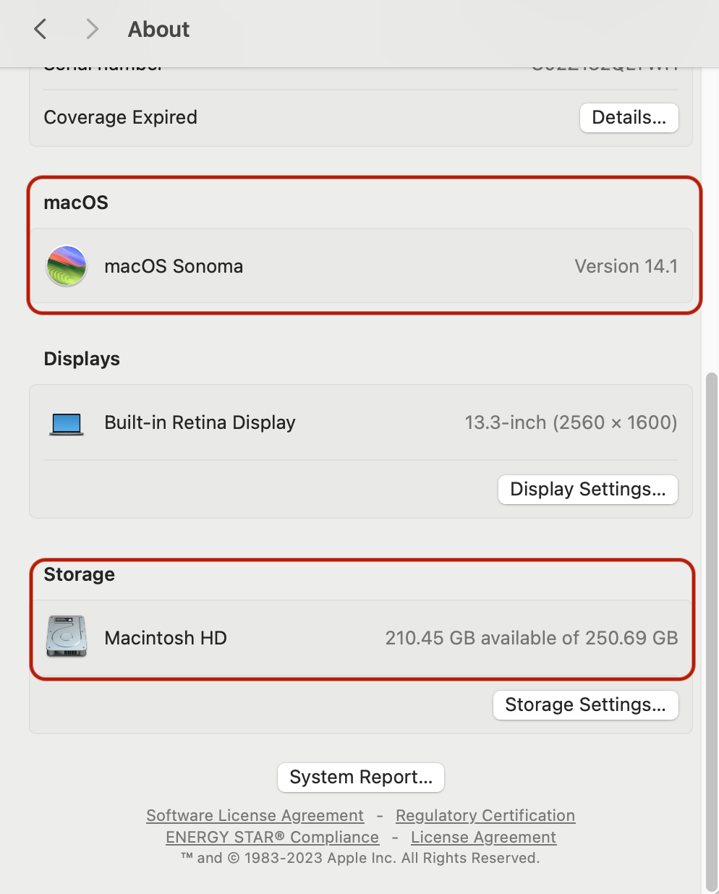Open the System Report
The height and width of the screenshot is (894, 719).
pyautogui.click(x=361, y=778)
